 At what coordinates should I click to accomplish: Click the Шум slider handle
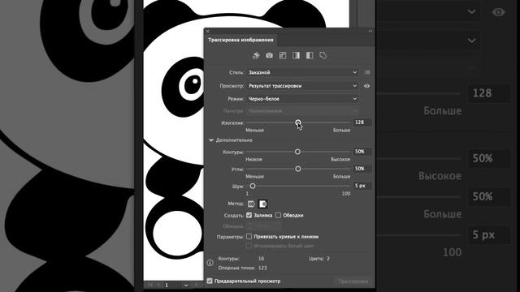(x=253, y=186)
